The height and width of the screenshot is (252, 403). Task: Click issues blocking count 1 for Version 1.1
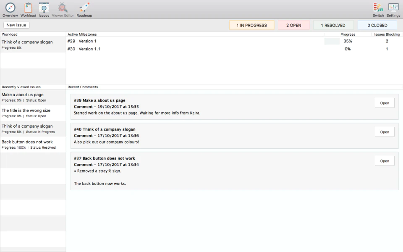click(x=387, y=49)
